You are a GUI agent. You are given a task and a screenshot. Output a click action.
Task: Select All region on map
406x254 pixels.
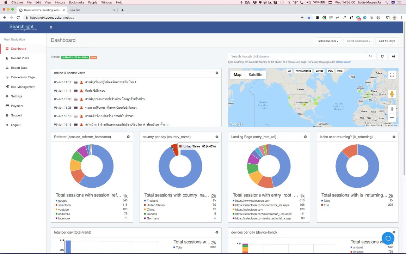[289, 71]
